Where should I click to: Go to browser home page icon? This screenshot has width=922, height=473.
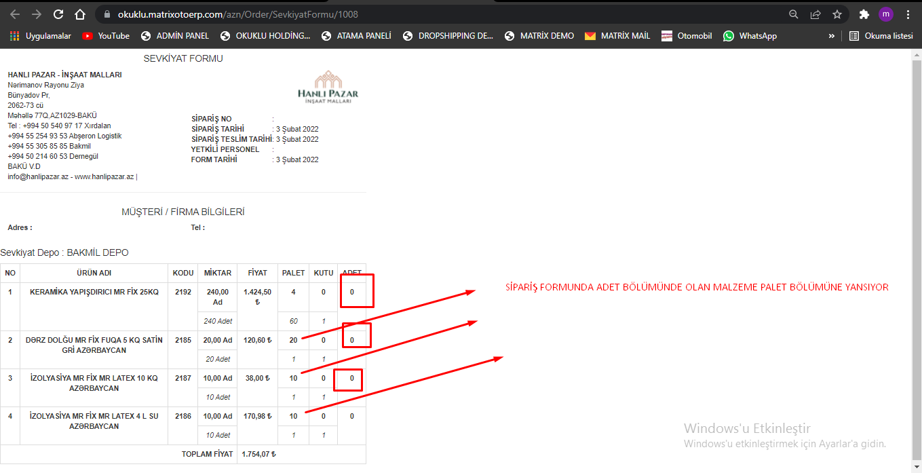point(80,14)
